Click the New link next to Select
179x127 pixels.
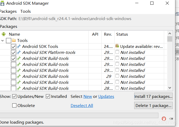[x=88, y=97]
